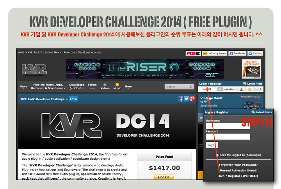Visit the facebook button in the top bar
Image resolution: width=281 pixels, height=189 pixels.
(237, 53)
